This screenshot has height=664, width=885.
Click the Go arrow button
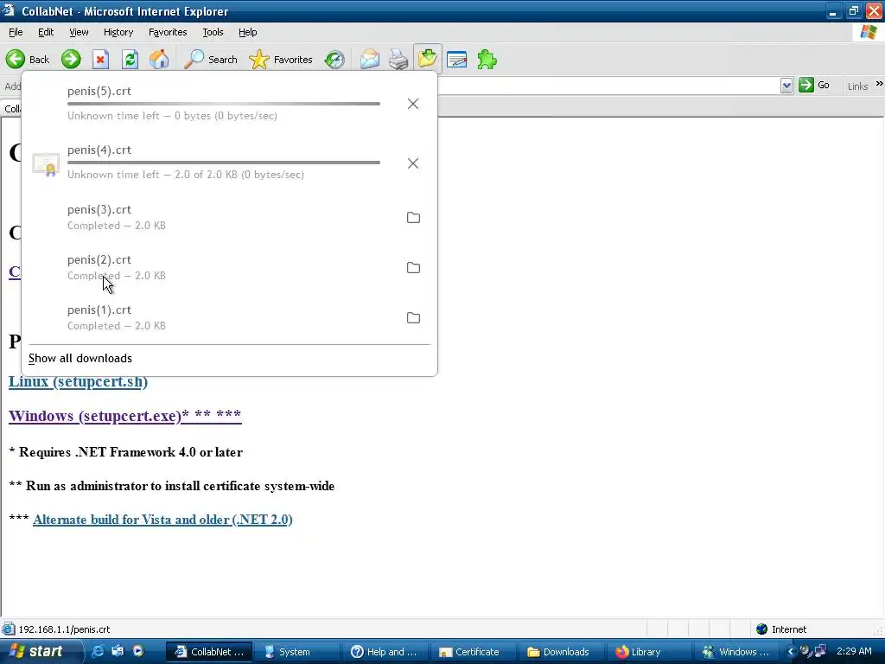(814, 86)
